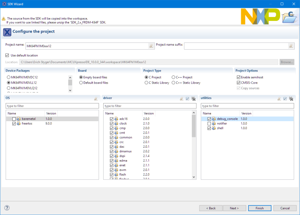
Task: Clear the utilities filter with the eraser icon
Action: [279, 99]
